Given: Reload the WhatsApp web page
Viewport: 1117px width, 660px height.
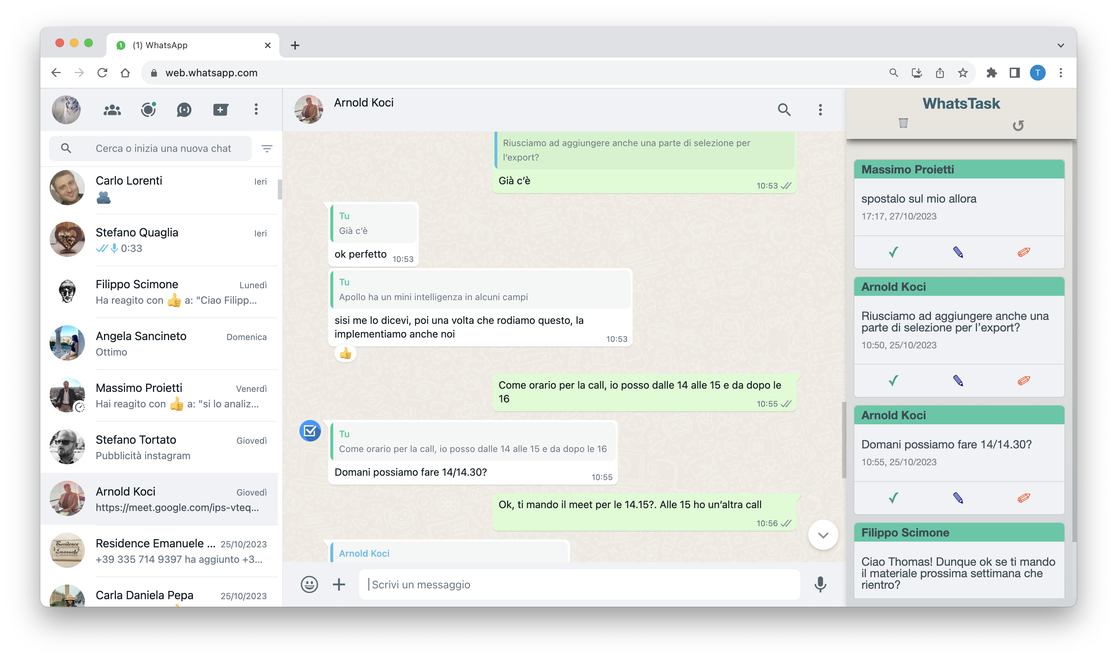Looking at the screenshot, I should 102,73.
